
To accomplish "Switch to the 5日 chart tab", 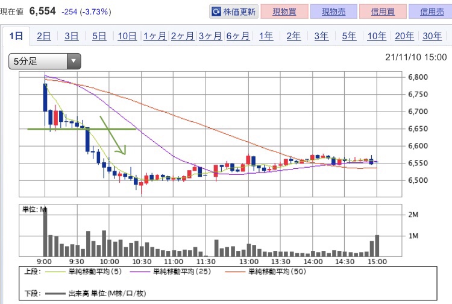I will point(99,36).
